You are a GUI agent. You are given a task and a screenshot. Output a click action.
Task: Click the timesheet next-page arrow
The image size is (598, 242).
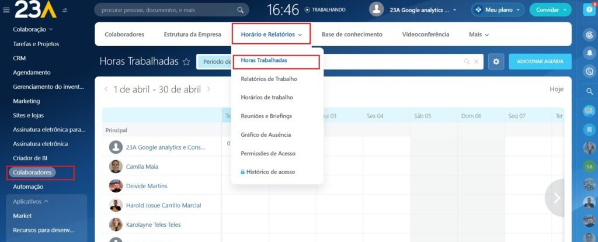pos(557,198)
